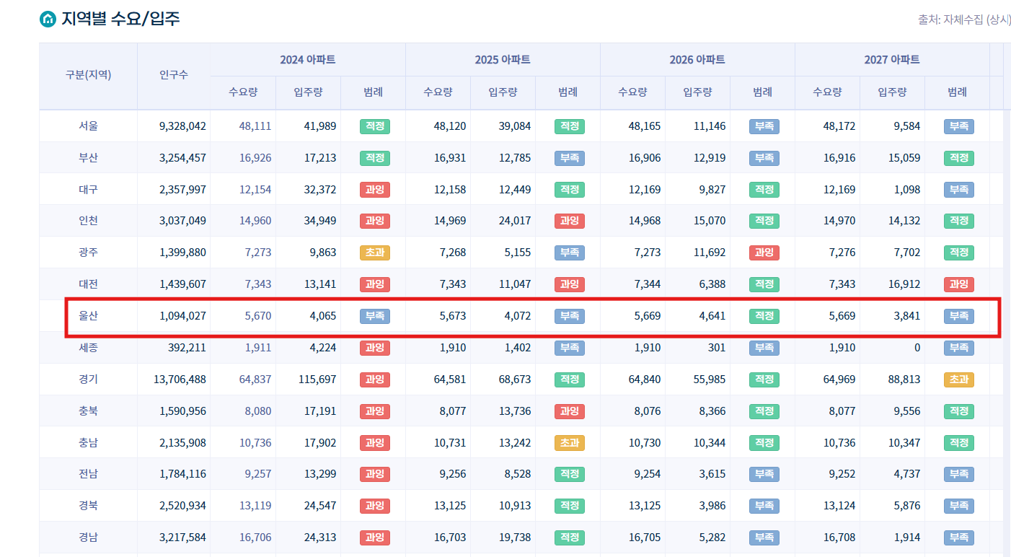This screenshot has height=557, width=1011.
Task: Click the 출처: 자체수집 (상시) source note
Action: coord(964,20)
